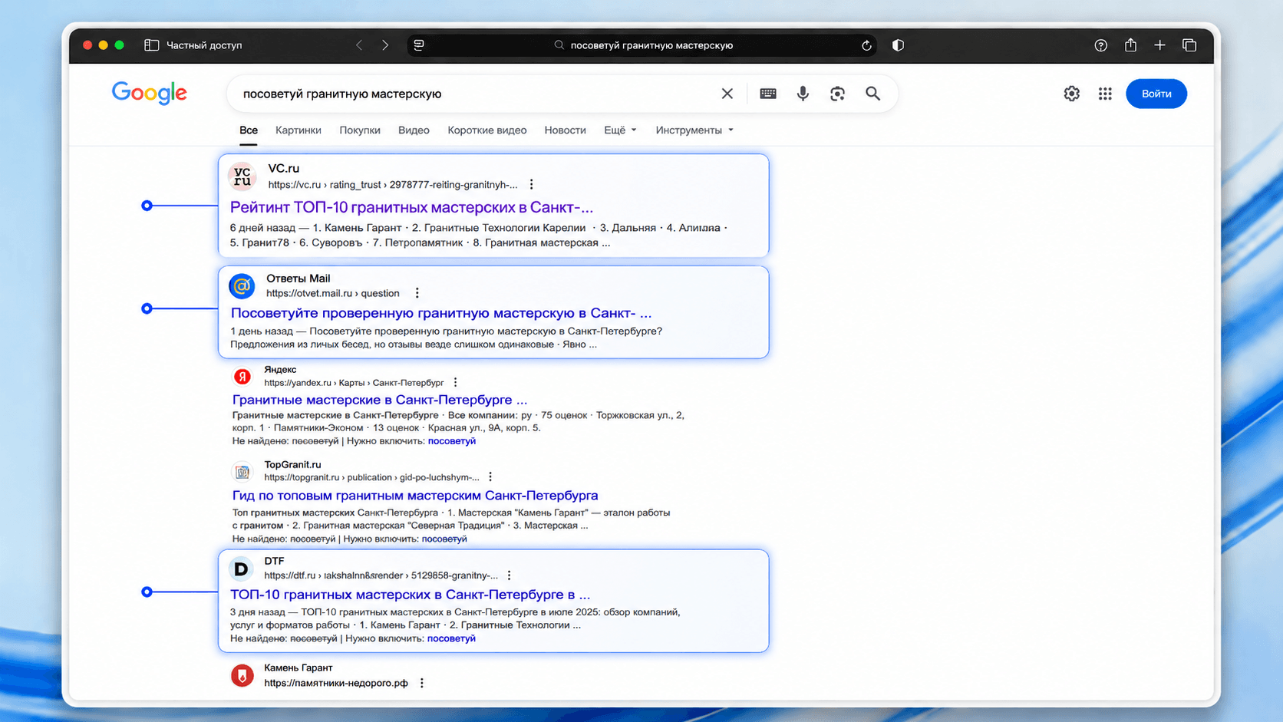The image size is (1283, 722).
Task: Click the Камень Гарант favicon
Action: click(x=242, y=675)
